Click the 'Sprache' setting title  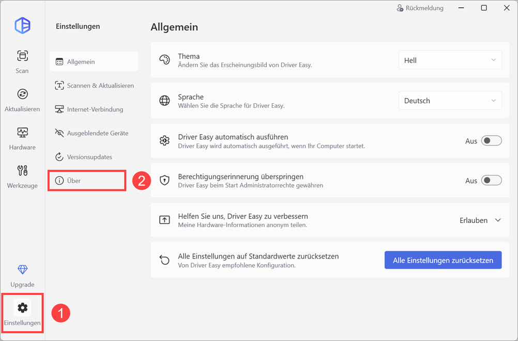[191, 97]
